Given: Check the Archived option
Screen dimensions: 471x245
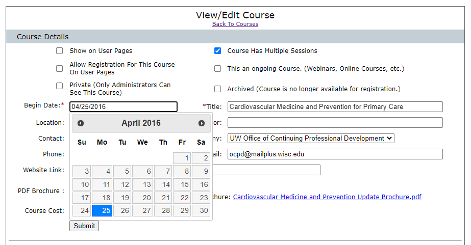Looking at the screenshot, I should pos(218,89).
